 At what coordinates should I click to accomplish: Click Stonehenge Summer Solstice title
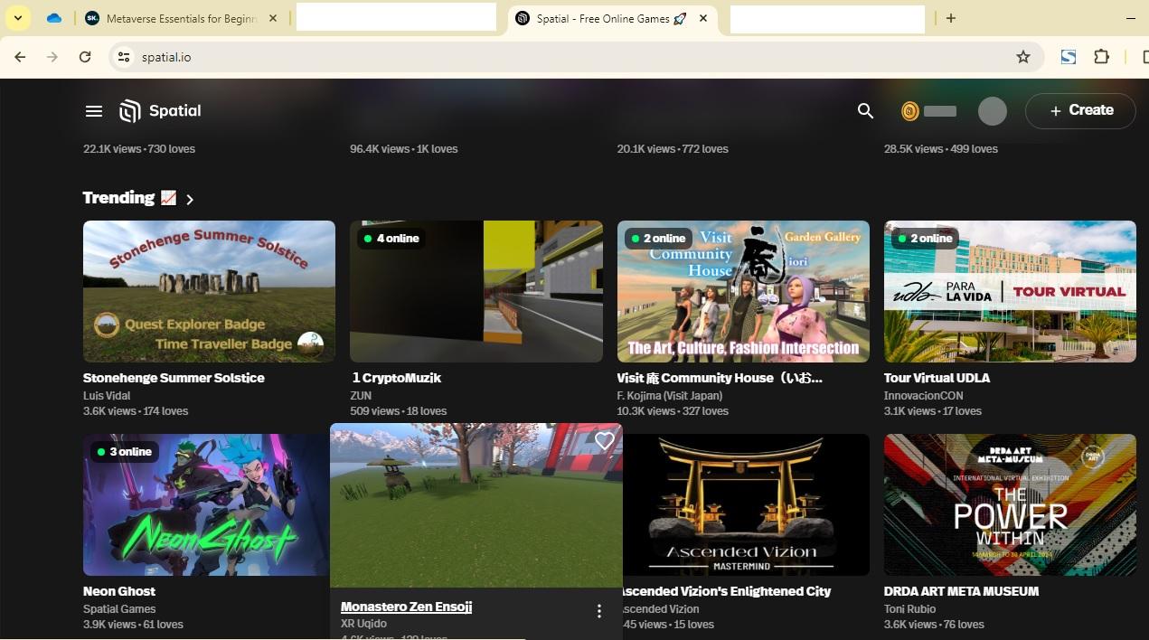coord(174,378)
